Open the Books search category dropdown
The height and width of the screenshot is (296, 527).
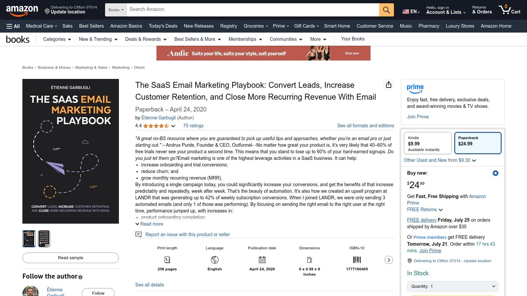(x=116, y=10)
